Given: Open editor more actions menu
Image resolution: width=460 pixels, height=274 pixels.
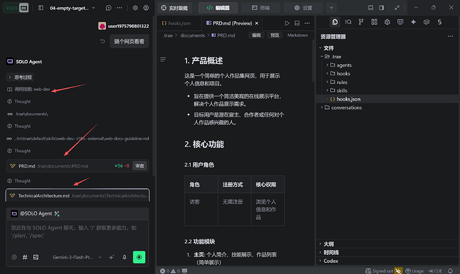Looking at the screenshot, I should 307,23.
